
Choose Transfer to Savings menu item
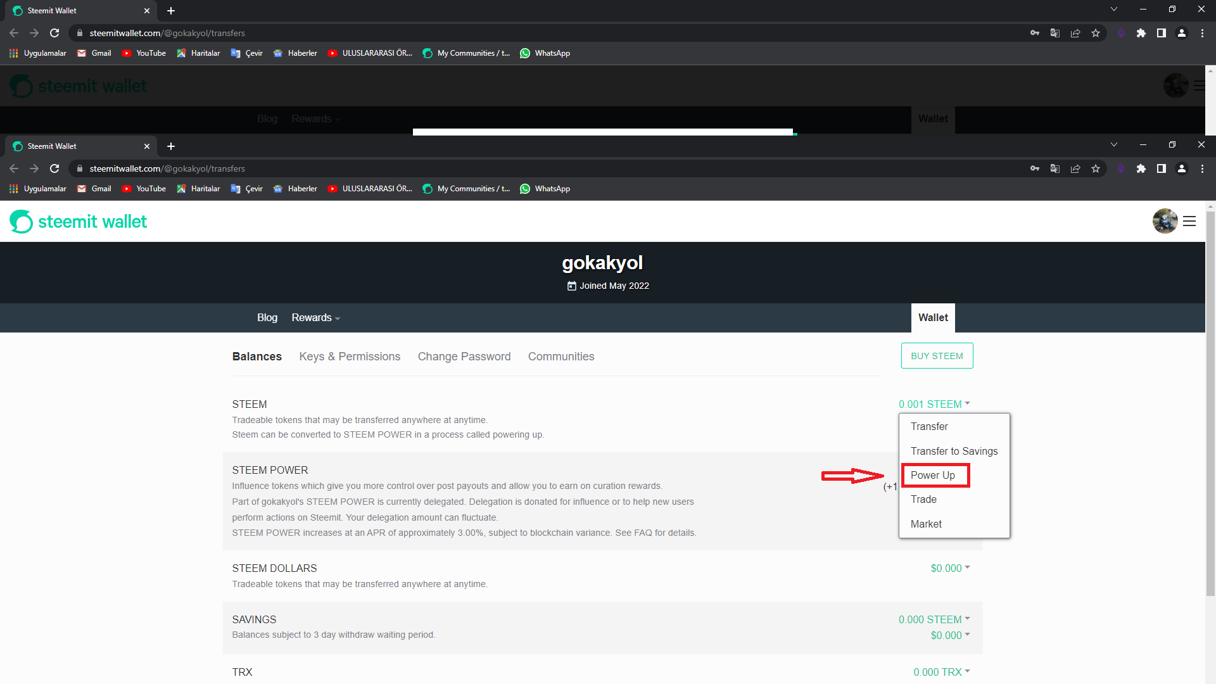[954, 451]
